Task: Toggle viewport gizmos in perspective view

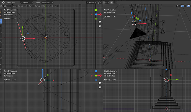Action: coord(182,6)
